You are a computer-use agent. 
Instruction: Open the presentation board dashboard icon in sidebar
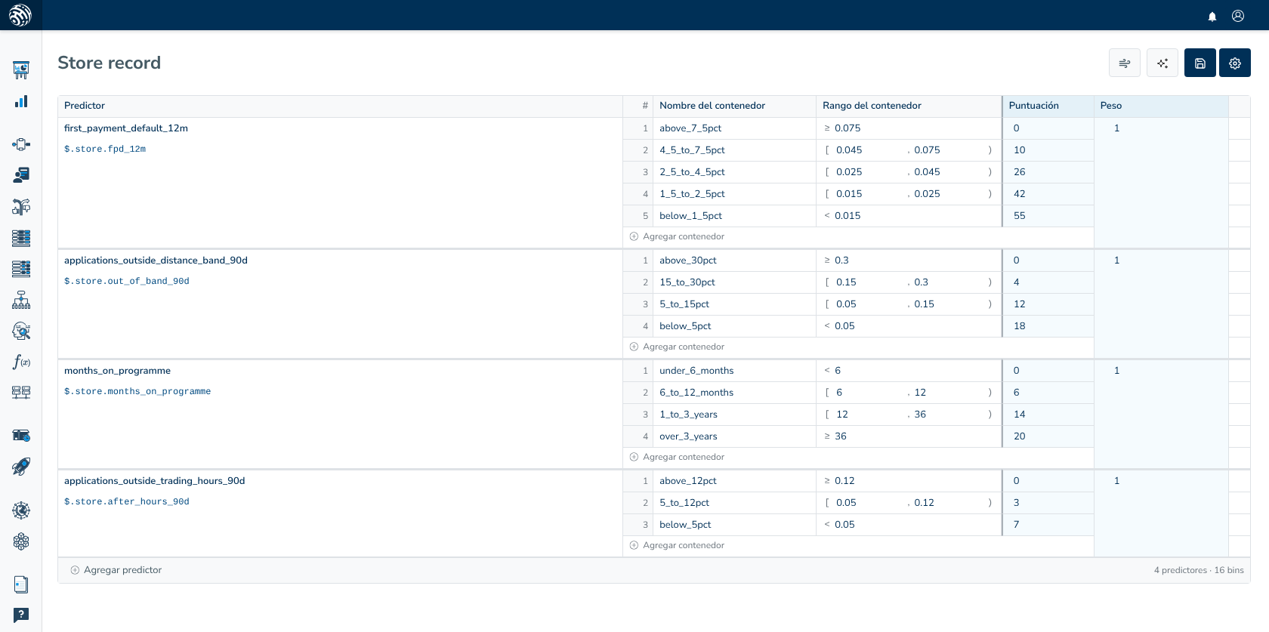[x=21, y=70]
